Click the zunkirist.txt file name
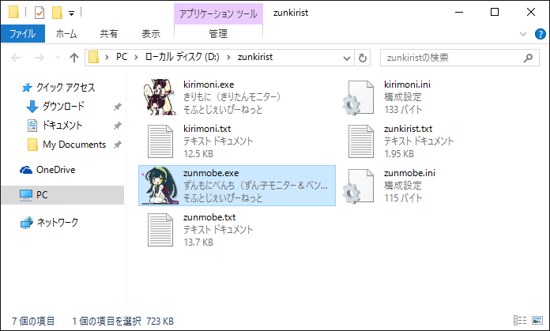 click(408, 129)
